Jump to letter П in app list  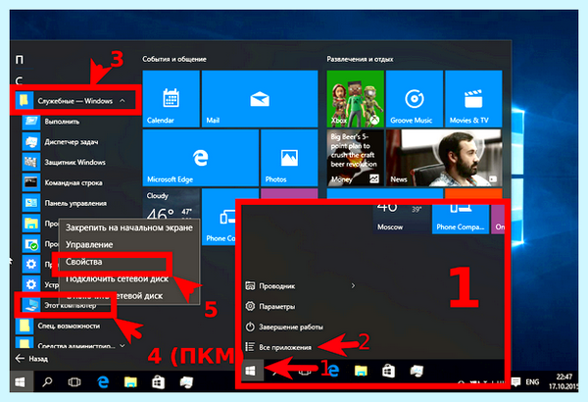pos(20,60)
